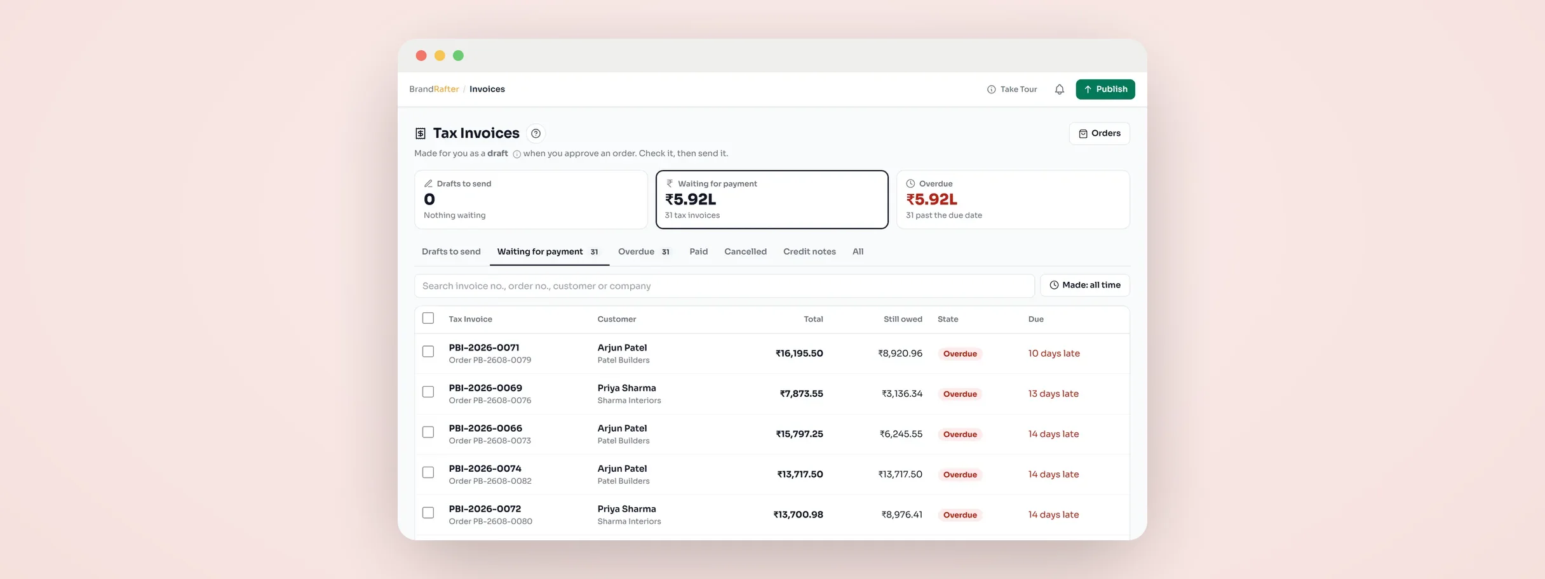Tick checkbox for invoice PBI-2026-0074
The width and height of the screenshot is (1545, 579).
coord(428,472)
